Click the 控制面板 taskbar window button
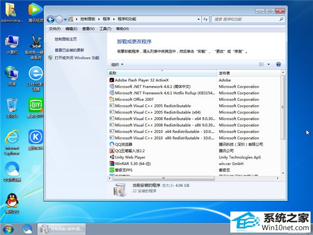 click(62, 229)
